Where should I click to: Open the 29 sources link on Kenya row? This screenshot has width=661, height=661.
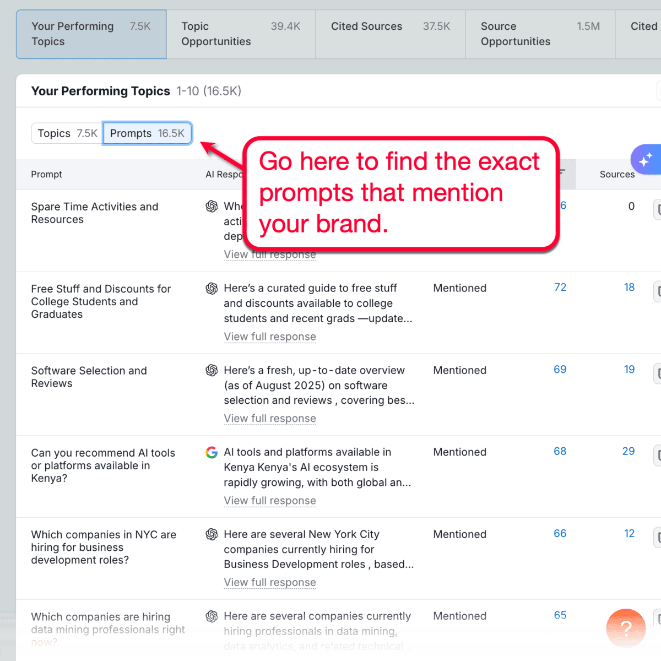click(x=628, y=451)
